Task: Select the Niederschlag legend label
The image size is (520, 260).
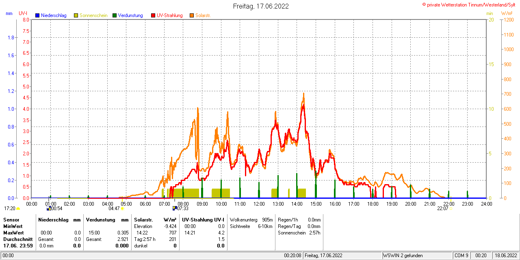Action: click(54, 15)
